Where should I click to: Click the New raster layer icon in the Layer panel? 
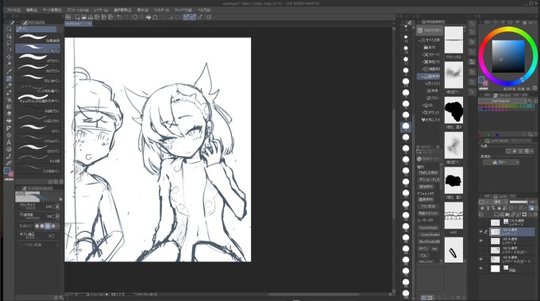coord(496,214)
